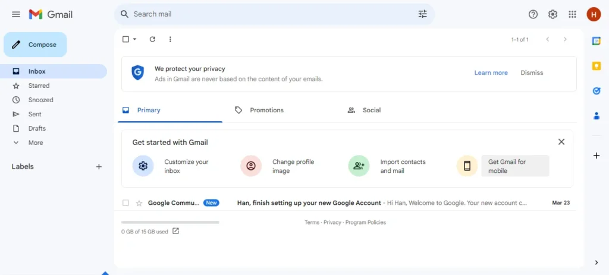Open the More options three-dot menu
Viewport: 609px width, 275px height.
(170, 39)
